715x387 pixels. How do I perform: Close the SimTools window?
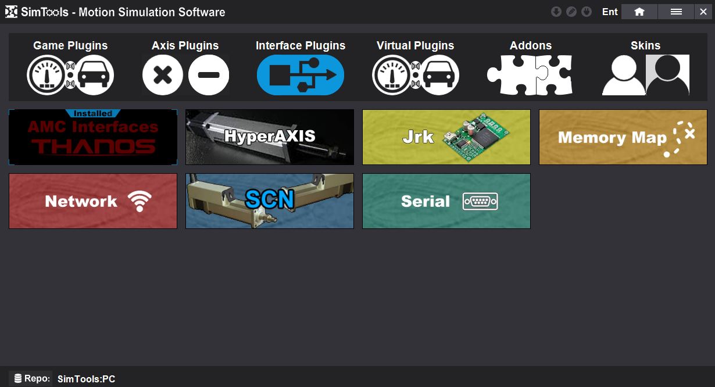[703, 12]
